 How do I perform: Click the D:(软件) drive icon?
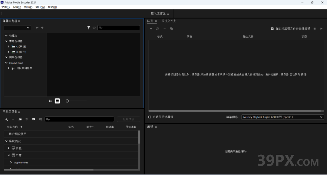pyautogui.click(x=14, y=52)
